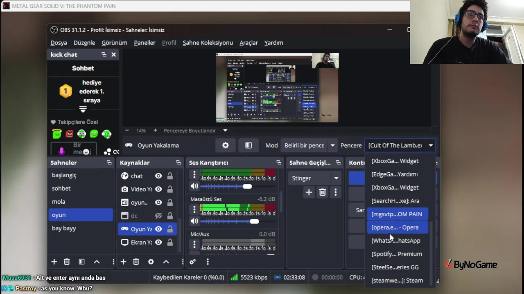Open the Araçlar menu
Image resolution: width=524 pixels, height=294 pixels.
coord(248,42)
